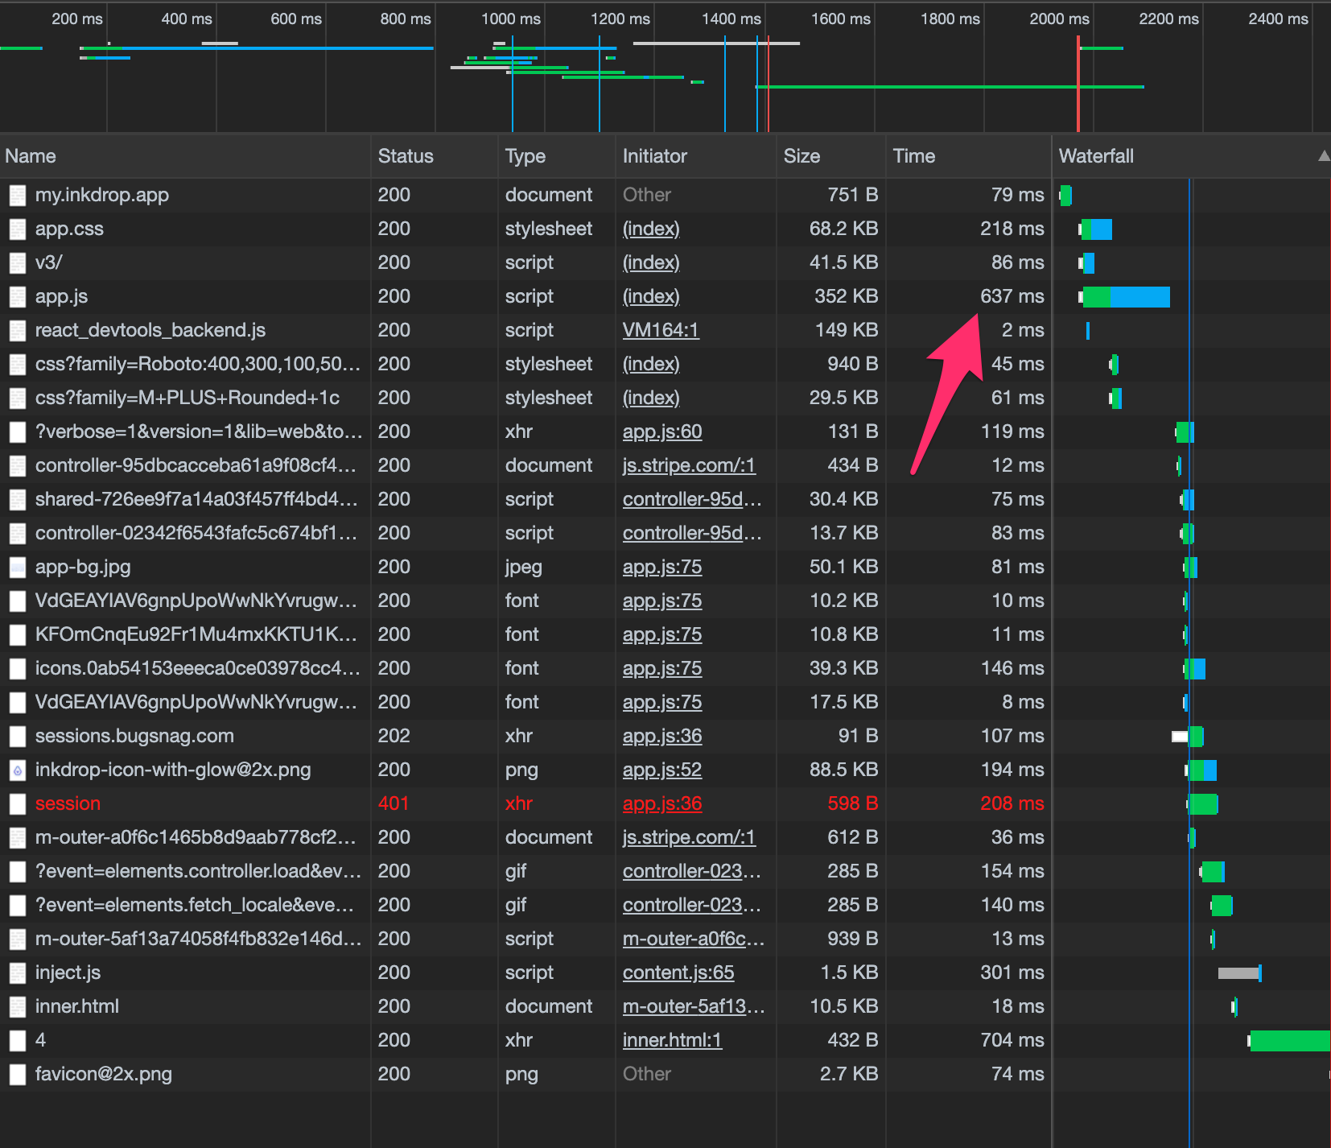Click the favicon@2x.png file icon
Viewport: 1331px width, 1148px height.
18,1075
